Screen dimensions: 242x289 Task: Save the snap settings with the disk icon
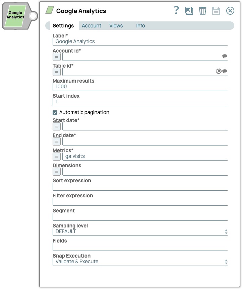[216, 11]
